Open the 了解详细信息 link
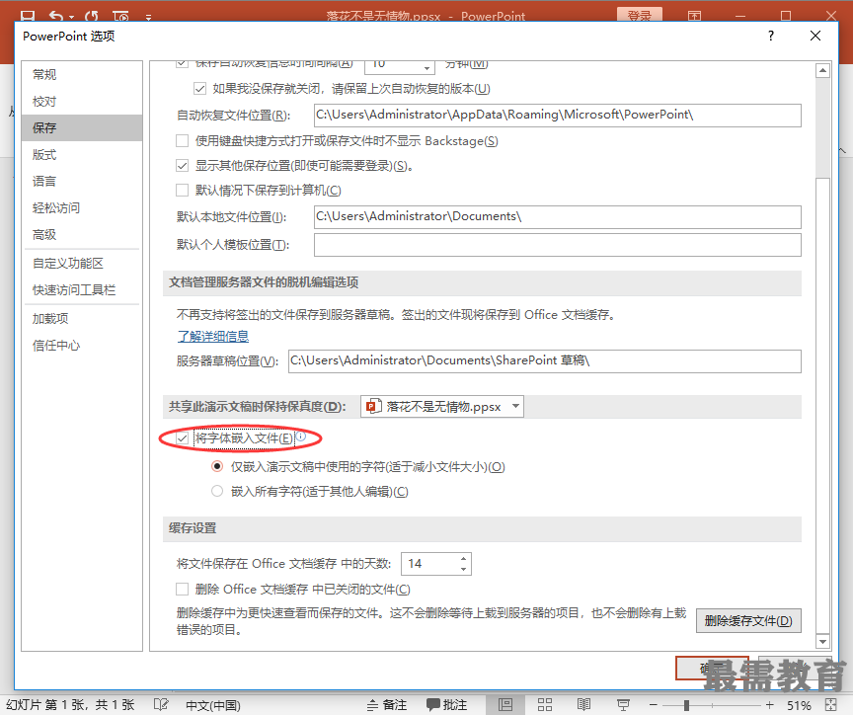Viewport: 853px width, 715px height. [213, 337]
